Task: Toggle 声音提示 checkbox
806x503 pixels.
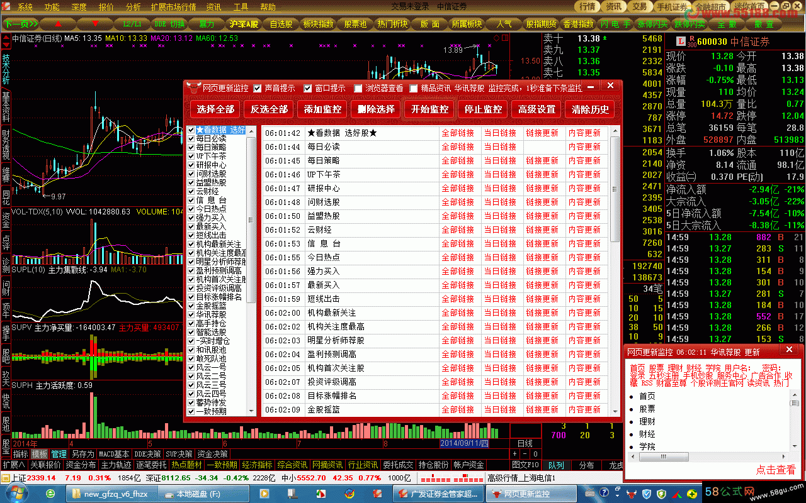Action: [258, 89]
